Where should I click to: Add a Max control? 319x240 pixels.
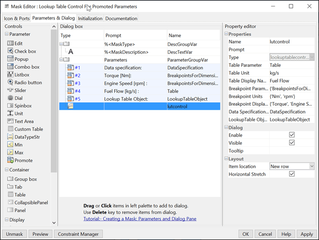[15, 152]
